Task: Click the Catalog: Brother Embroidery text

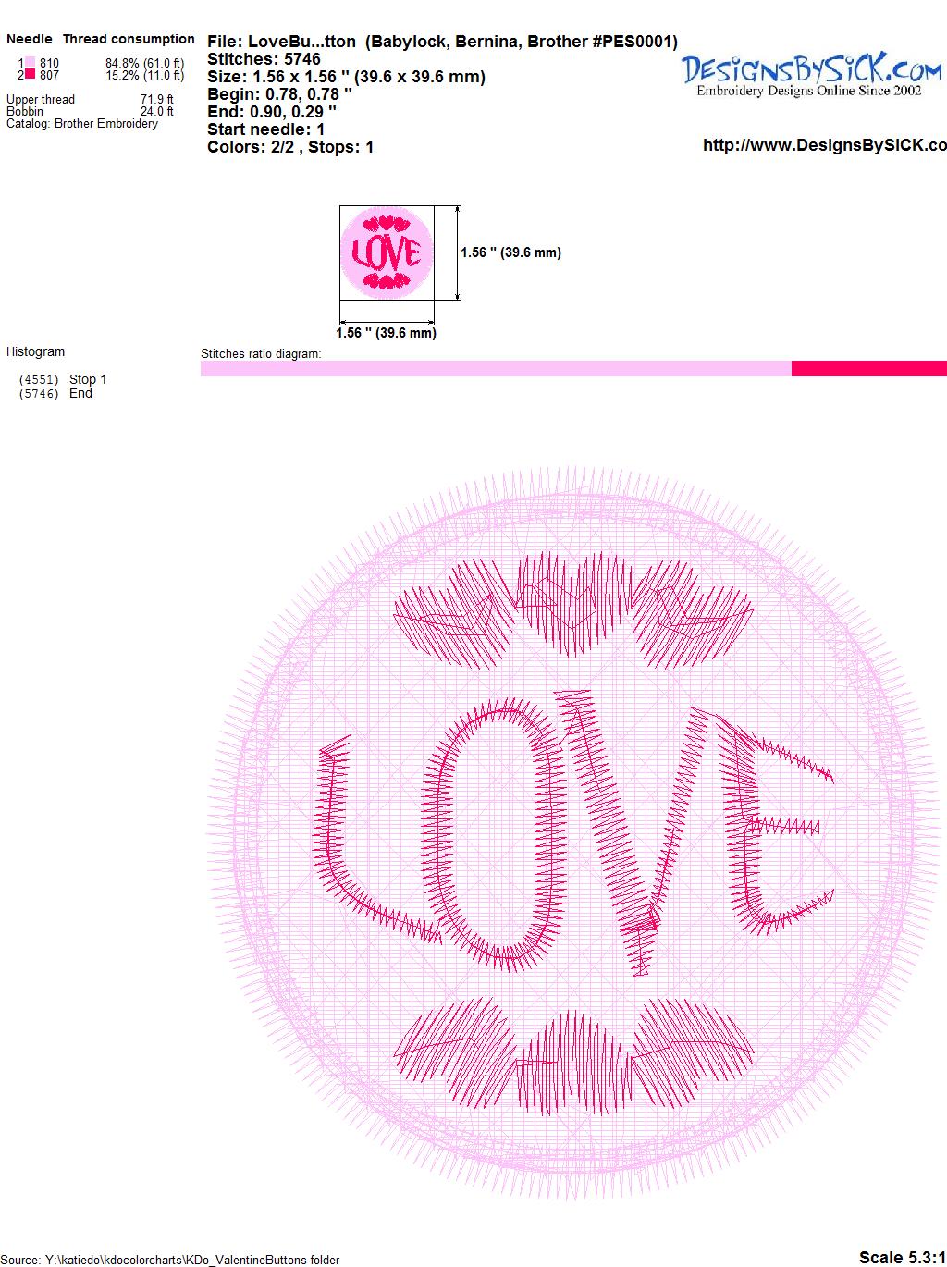Action: (82, 123)
